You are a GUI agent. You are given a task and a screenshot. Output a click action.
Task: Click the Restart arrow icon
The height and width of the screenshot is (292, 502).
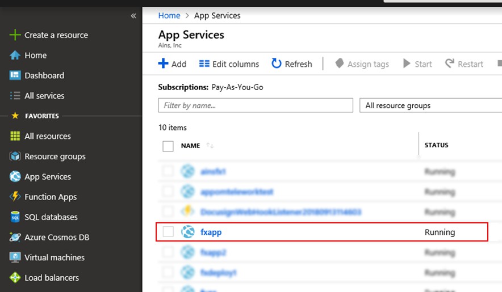[x=450, y=64]
